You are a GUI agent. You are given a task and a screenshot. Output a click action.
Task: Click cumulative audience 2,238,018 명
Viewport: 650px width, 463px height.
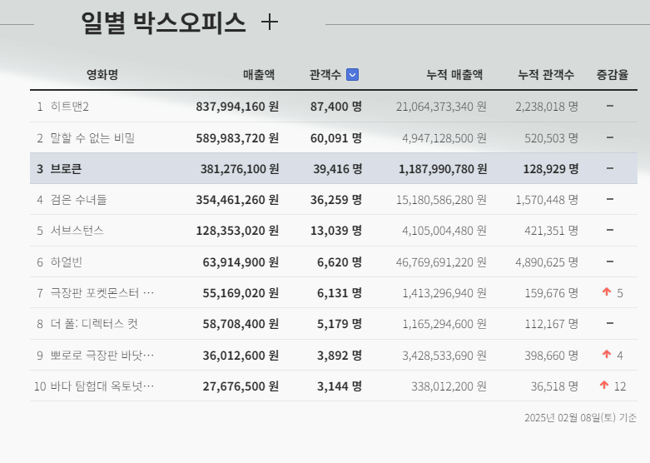tap(547, 107)
